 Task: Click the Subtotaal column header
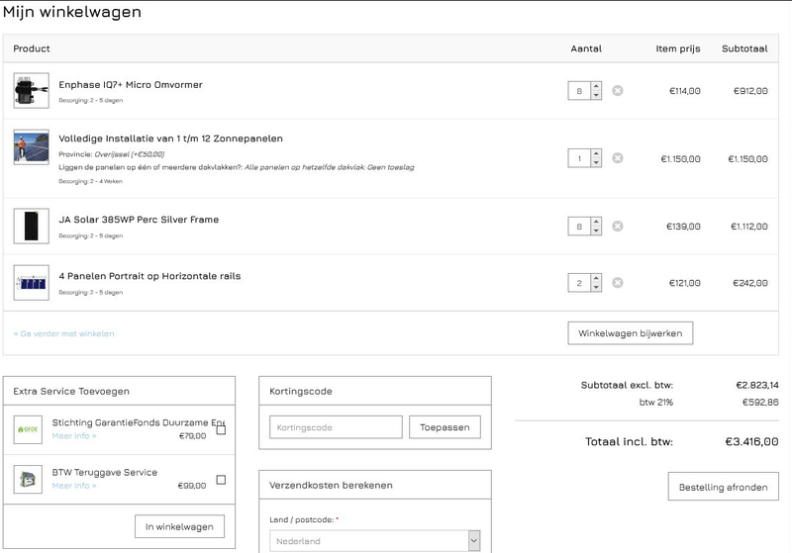(744, 48)
